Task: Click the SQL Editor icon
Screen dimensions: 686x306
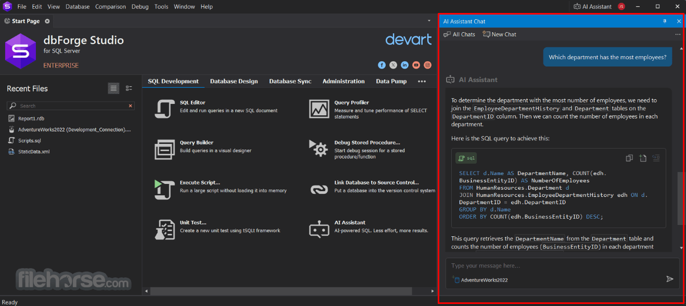Action: tap(164, 109)
